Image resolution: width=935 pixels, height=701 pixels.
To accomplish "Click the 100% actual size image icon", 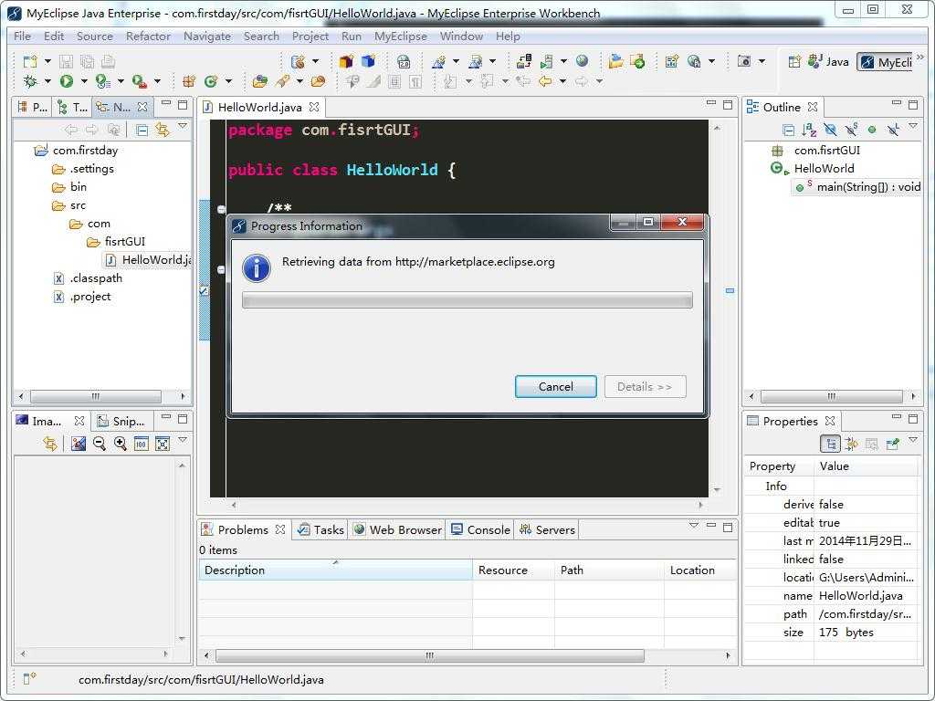I will coord(142,443).
